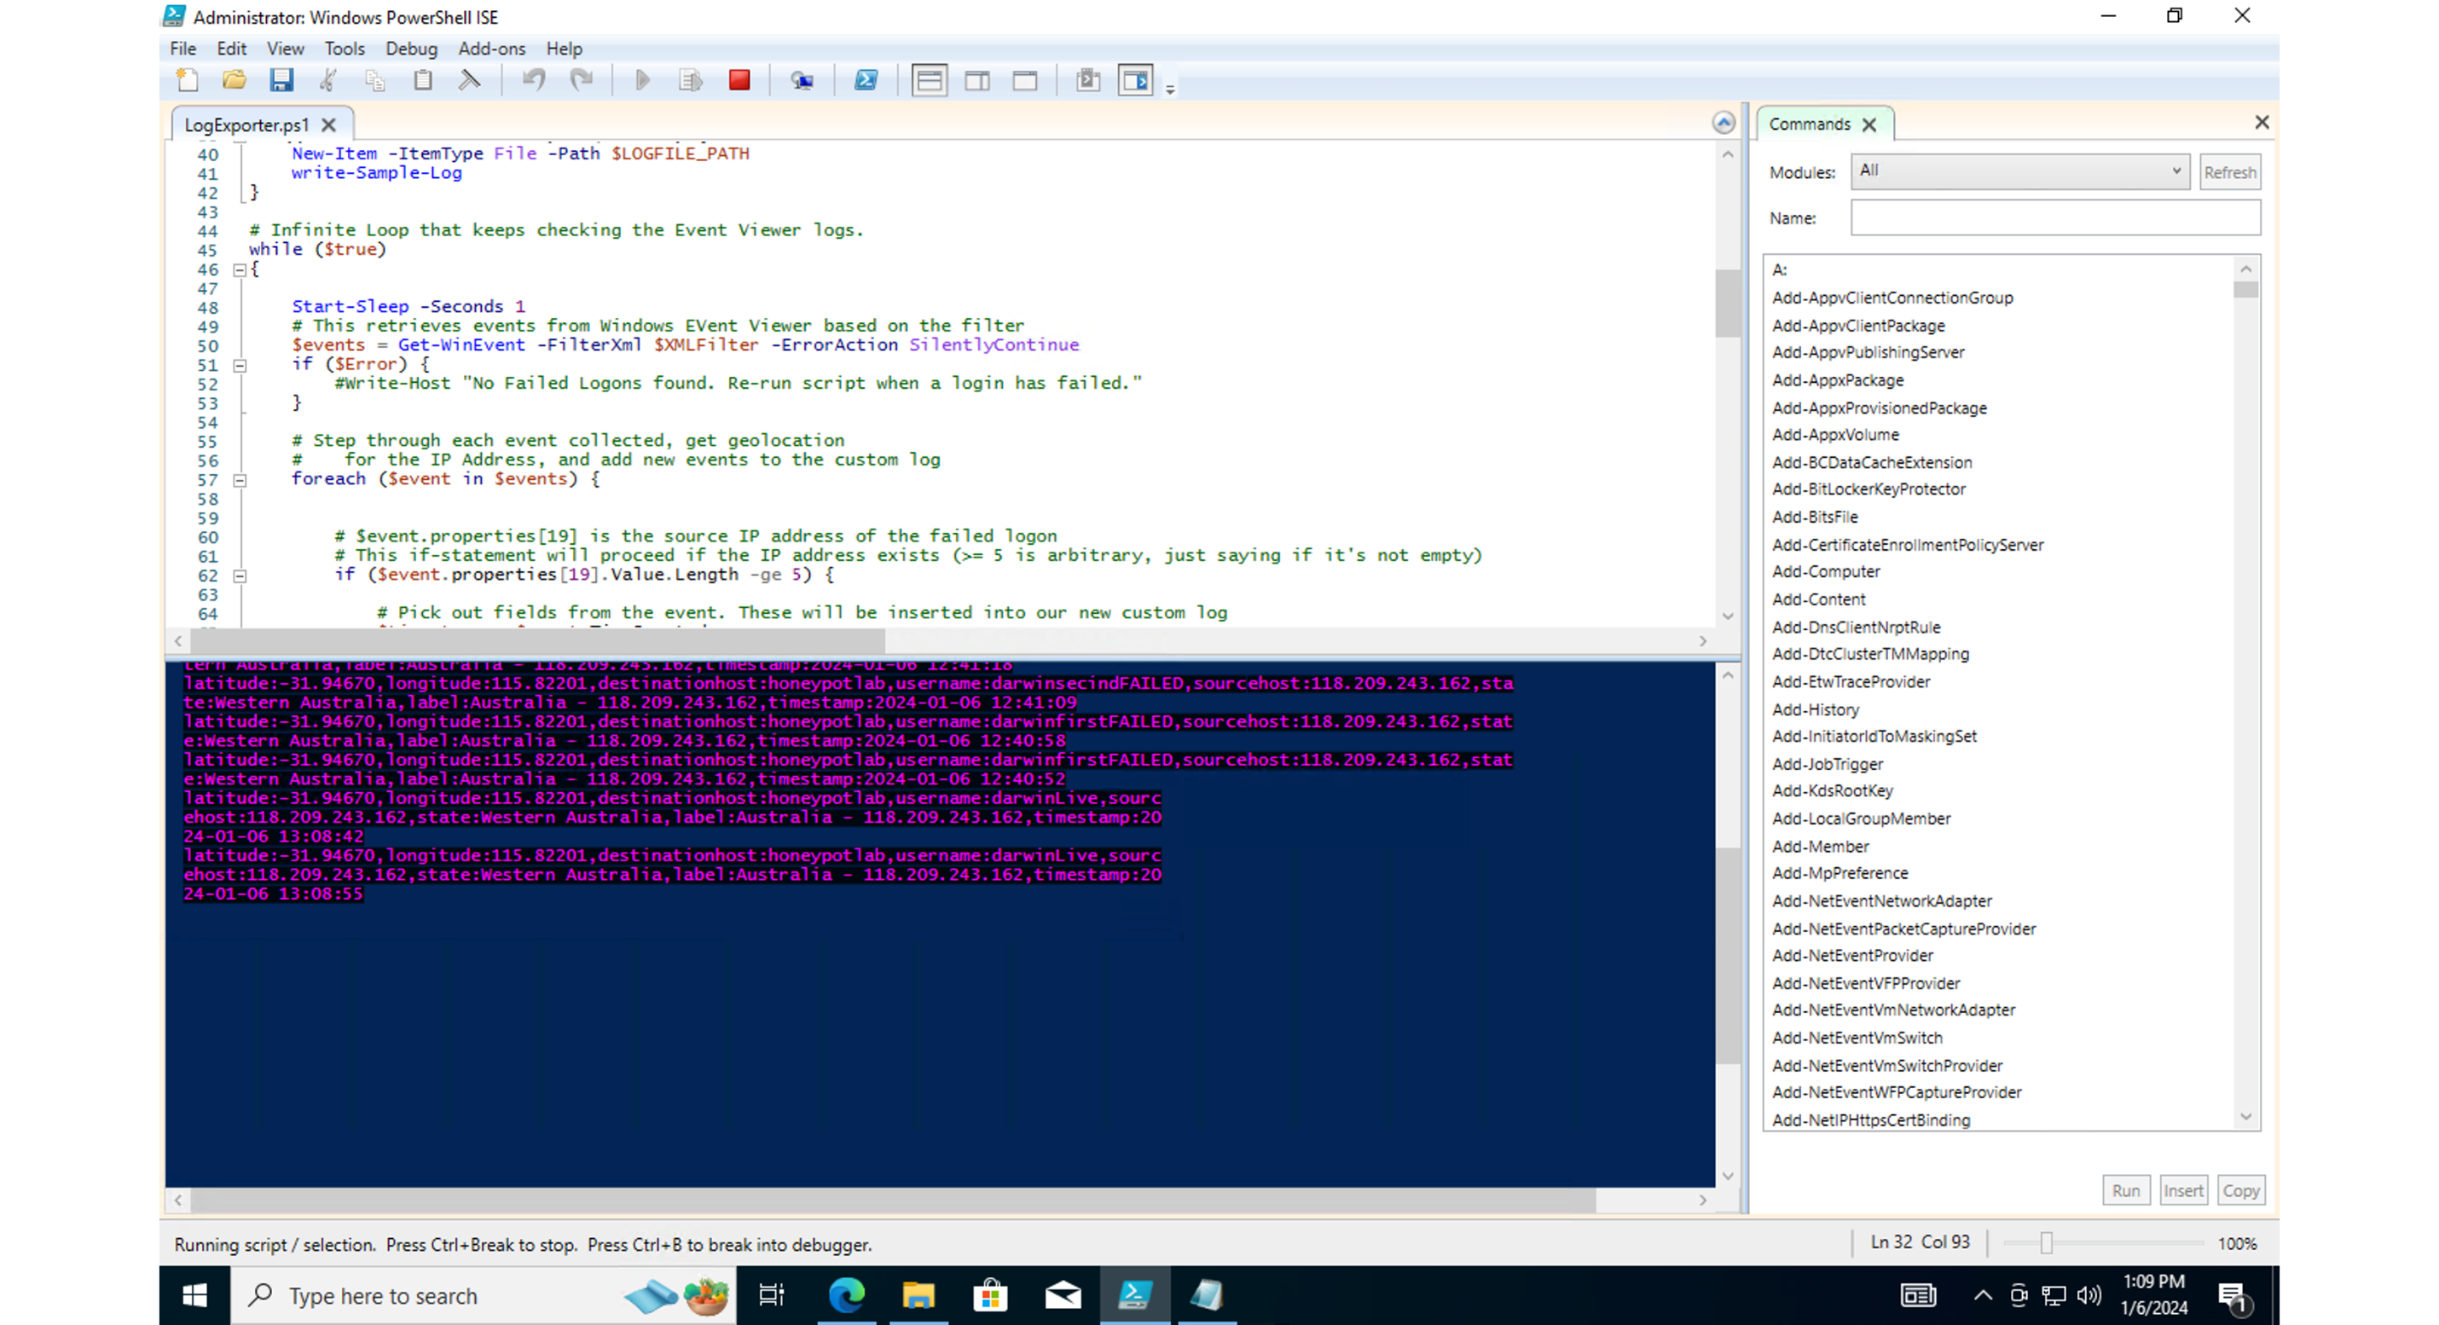Launch PowerShell.exe from the blue console icon
Viewport: 2439px width, 1325px height.
tap(866, 80)
